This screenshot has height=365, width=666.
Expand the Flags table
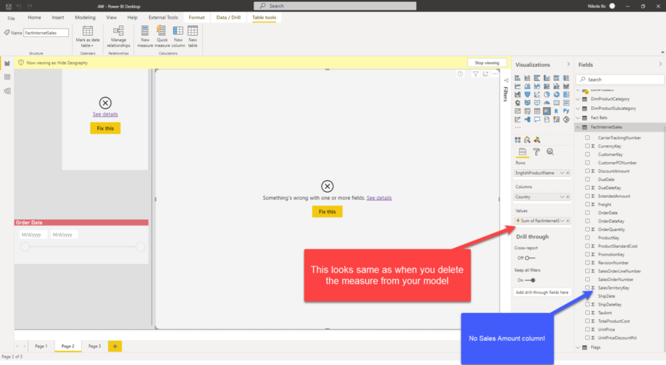click(x=578, y=347)
